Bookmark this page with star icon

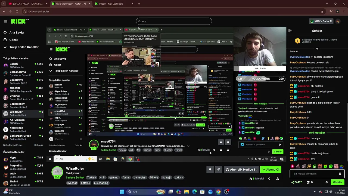[x=322, y=11]
